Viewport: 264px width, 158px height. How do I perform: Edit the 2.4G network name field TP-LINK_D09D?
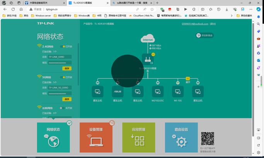(60, 57)
